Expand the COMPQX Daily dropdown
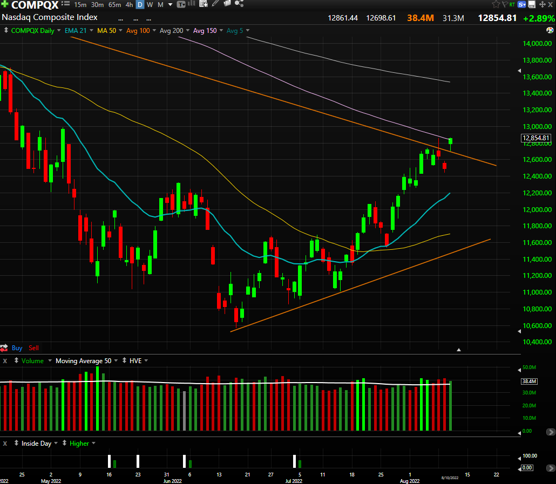Viewport: 556px width, 484px height. coord(59,30)
